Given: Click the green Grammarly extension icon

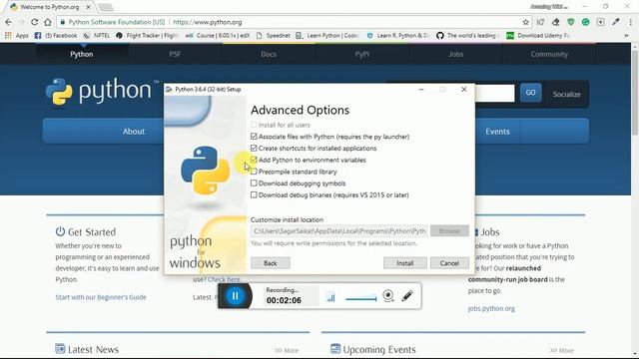Looking at the screenshot, I should pos(586,22).
